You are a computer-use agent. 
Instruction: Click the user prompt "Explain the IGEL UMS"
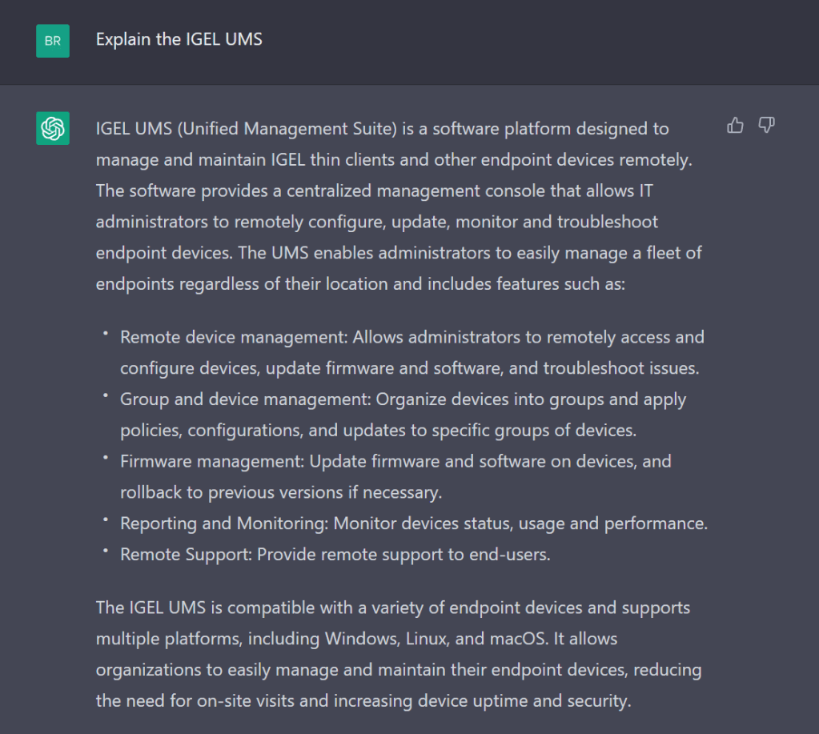point(179,39)
